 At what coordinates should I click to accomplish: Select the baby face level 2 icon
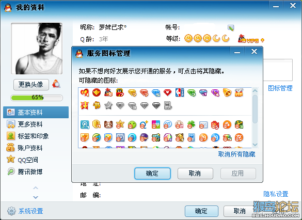tap(180, 124)
